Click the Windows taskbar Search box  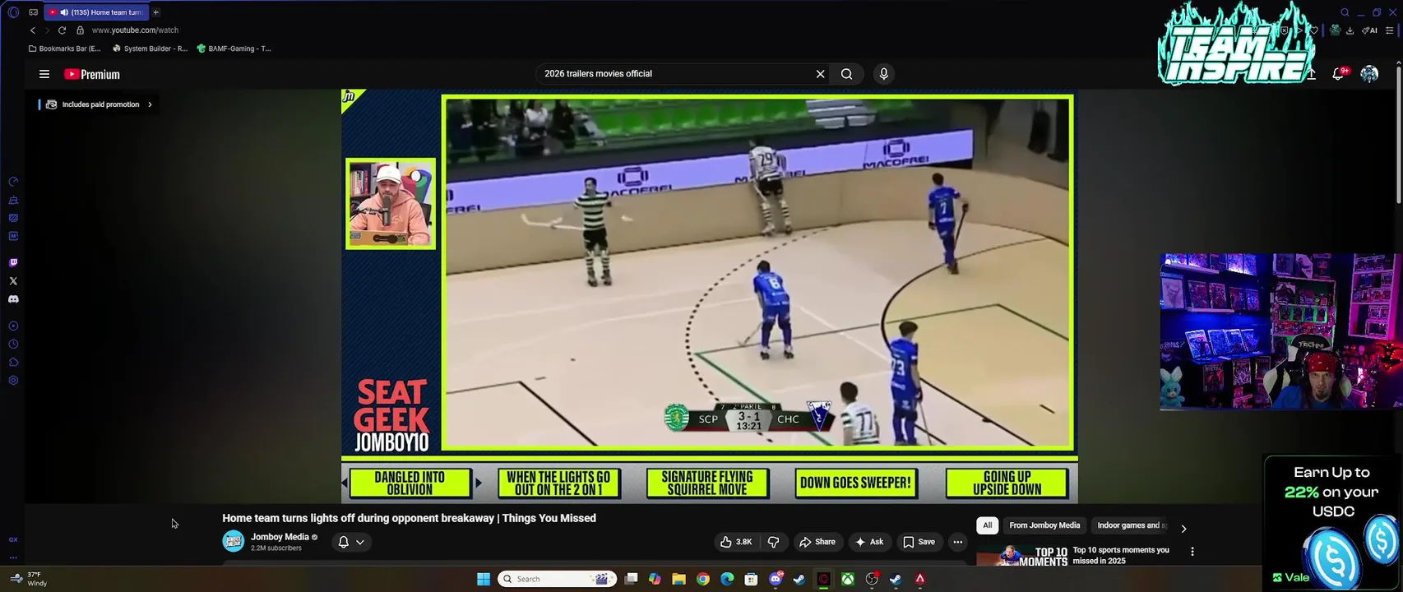pyautogui.click(x=557, y=579)
